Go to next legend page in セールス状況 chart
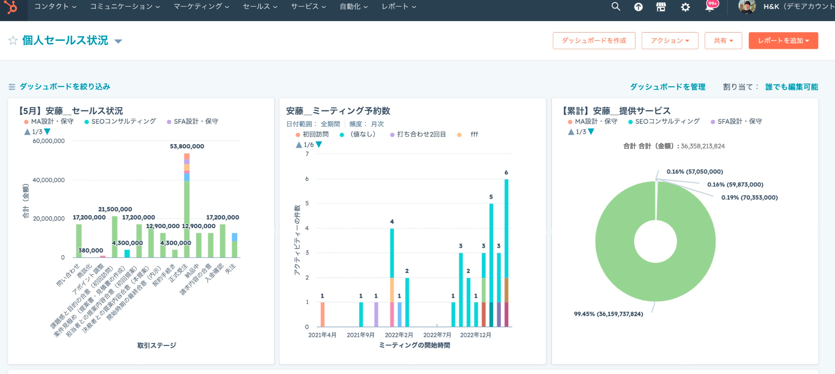Screen dimensions: 835x374 pos(47,132)
